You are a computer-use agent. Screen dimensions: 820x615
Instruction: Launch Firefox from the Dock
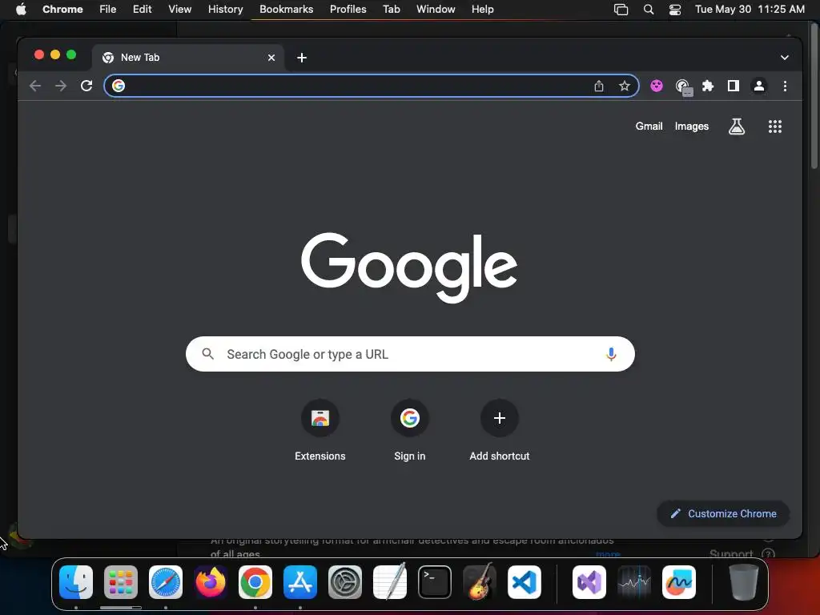[x=211, y=582]
